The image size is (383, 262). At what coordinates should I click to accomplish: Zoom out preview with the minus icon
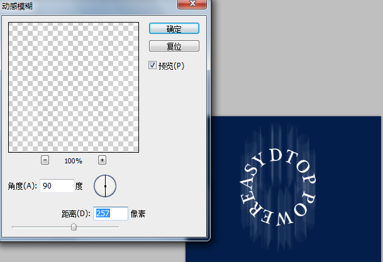point(45,160)
